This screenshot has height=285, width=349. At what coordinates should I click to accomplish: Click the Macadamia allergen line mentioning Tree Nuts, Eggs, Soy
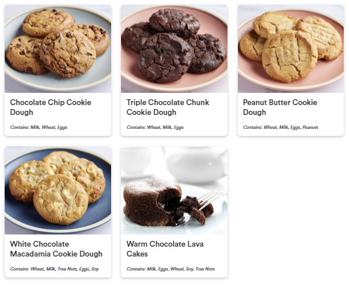coord(54,269)
